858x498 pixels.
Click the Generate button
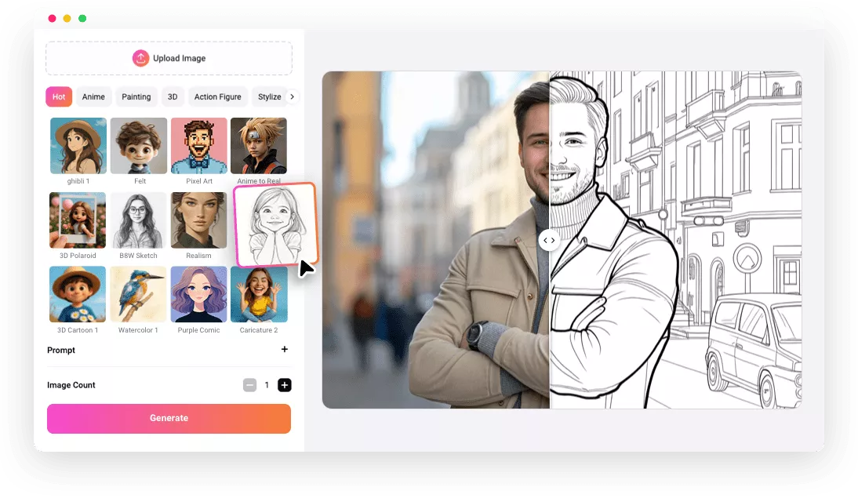tap(169, 418)
